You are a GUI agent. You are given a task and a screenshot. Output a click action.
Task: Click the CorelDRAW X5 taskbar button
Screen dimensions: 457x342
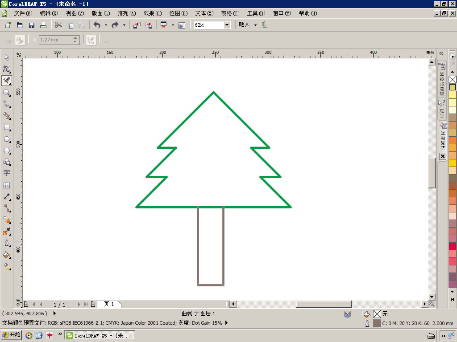pyautogui.click(x=100, y=336)
